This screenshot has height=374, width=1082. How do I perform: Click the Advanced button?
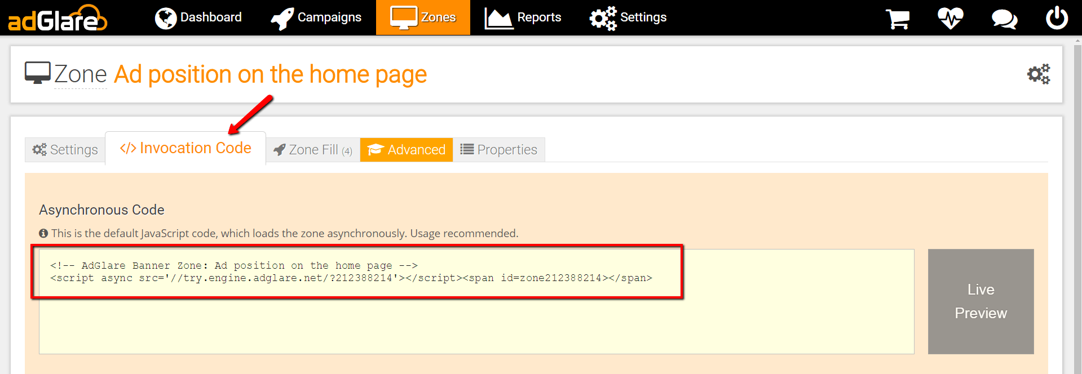[407, 150]
